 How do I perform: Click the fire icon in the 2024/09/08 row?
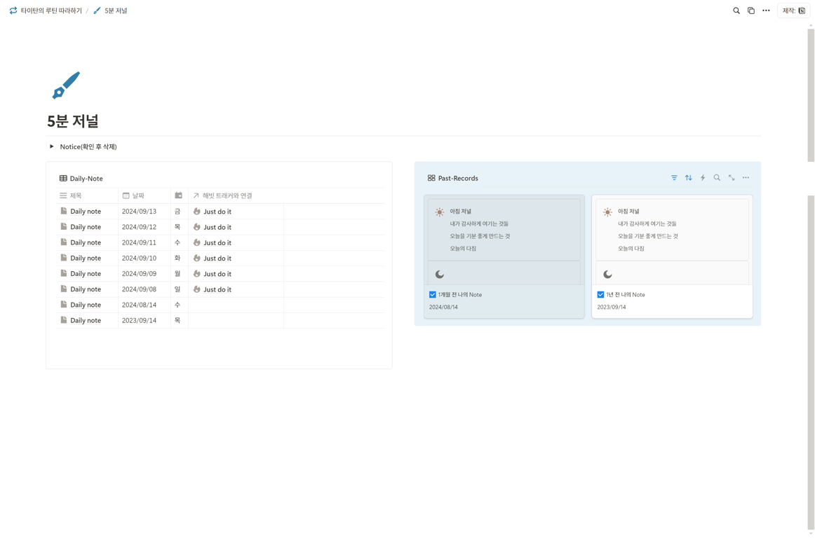(x=196, y=289)
